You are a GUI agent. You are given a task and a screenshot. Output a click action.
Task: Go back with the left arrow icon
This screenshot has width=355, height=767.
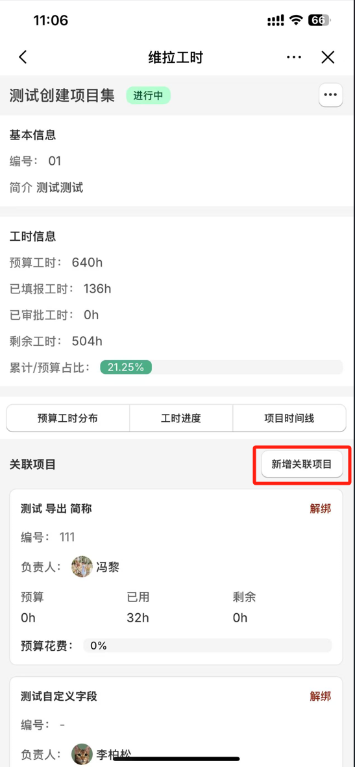pos(23,57)
